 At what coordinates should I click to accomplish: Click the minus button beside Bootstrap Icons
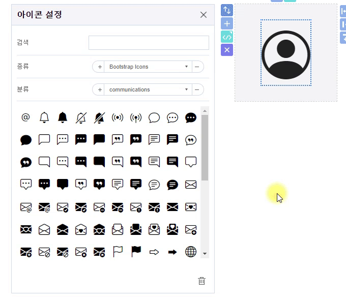[x=197, y=67]
